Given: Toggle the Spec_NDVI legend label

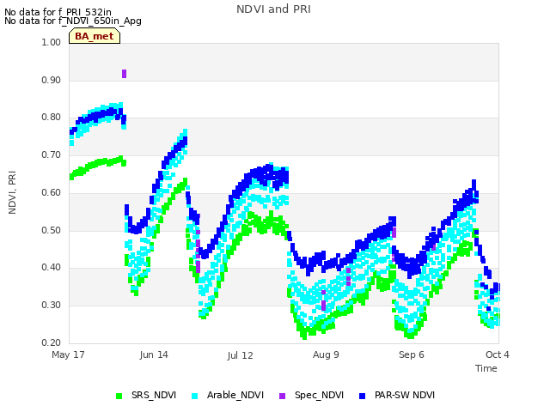Looking at the screenshot, I should pos(319,395).
